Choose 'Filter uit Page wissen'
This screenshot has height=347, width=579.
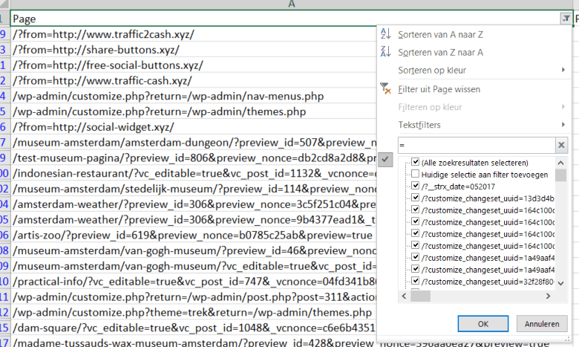click(439, 89)
